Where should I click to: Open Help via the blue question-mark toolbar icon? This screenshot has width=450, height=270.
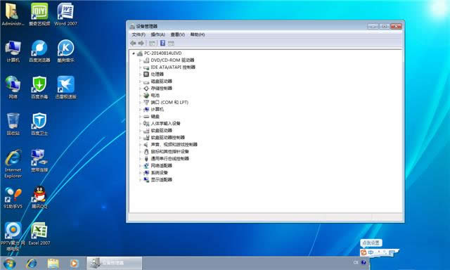[x=162, y=43]
